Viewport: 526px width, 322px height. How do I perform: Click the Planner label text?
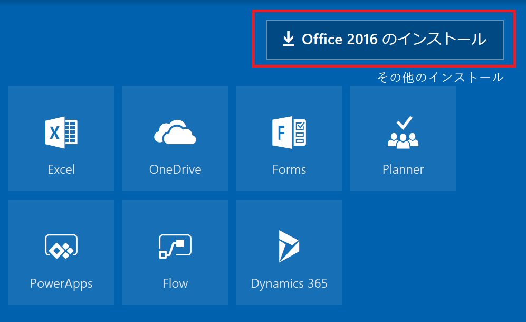coord(403,169)
